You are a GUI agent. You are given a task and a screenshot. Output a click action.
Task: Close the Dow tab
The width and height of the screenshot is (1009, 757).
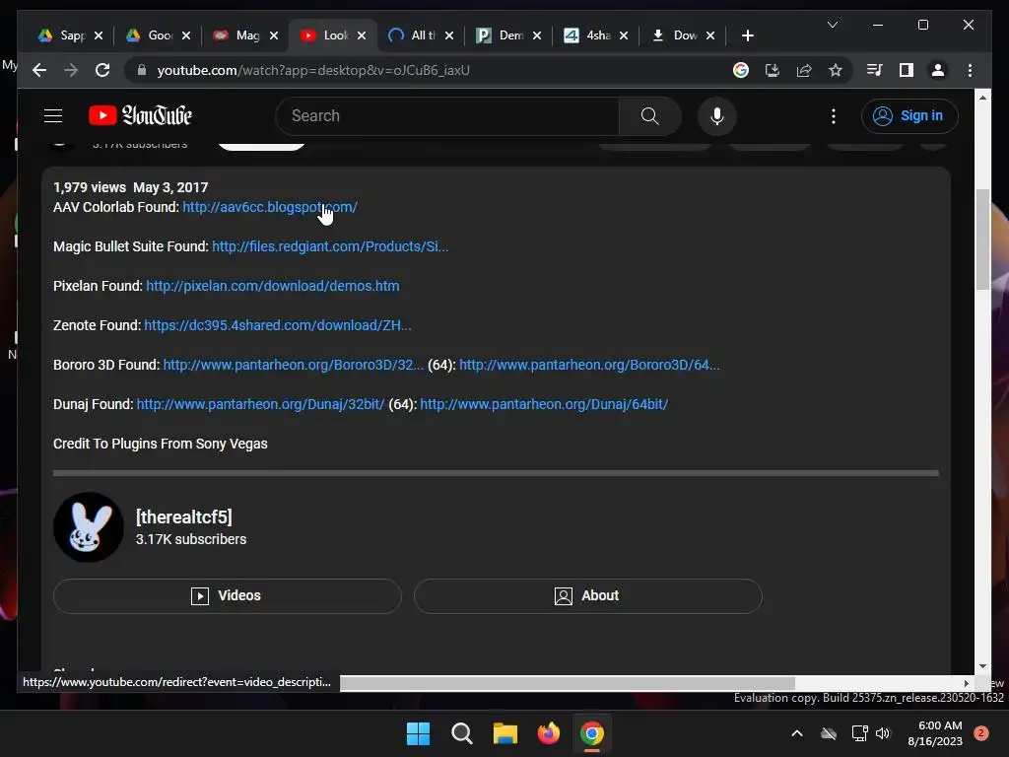(710, 35)
